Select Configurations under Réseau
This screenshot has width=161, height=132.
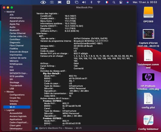point(17,95)
